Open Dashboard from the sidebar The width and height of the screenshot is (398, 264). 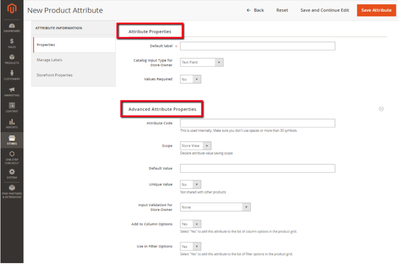pos(12,28)
